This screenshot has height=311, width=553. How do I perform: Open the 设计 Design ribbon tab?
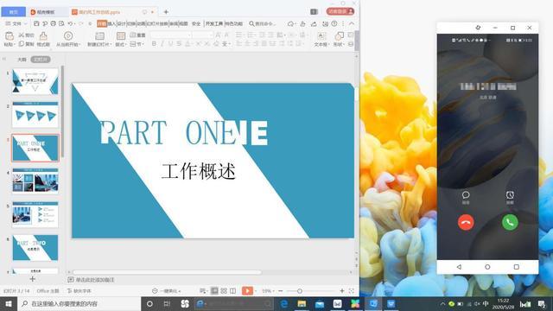(x=121, y=23)
